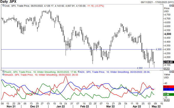Screen dimensions: 174x108
Task: Click the Price USD axis header
Action: pos(166,10)
